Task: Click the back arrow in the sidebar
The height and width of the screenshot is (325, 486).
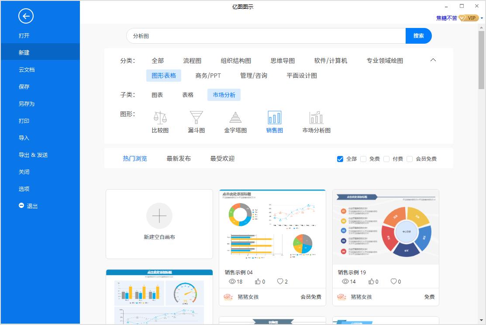Action: click(26, 16)
